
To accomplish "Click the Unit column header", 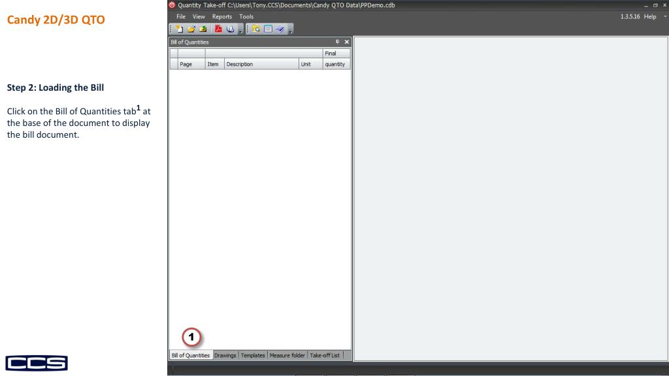I will [310, 64].
